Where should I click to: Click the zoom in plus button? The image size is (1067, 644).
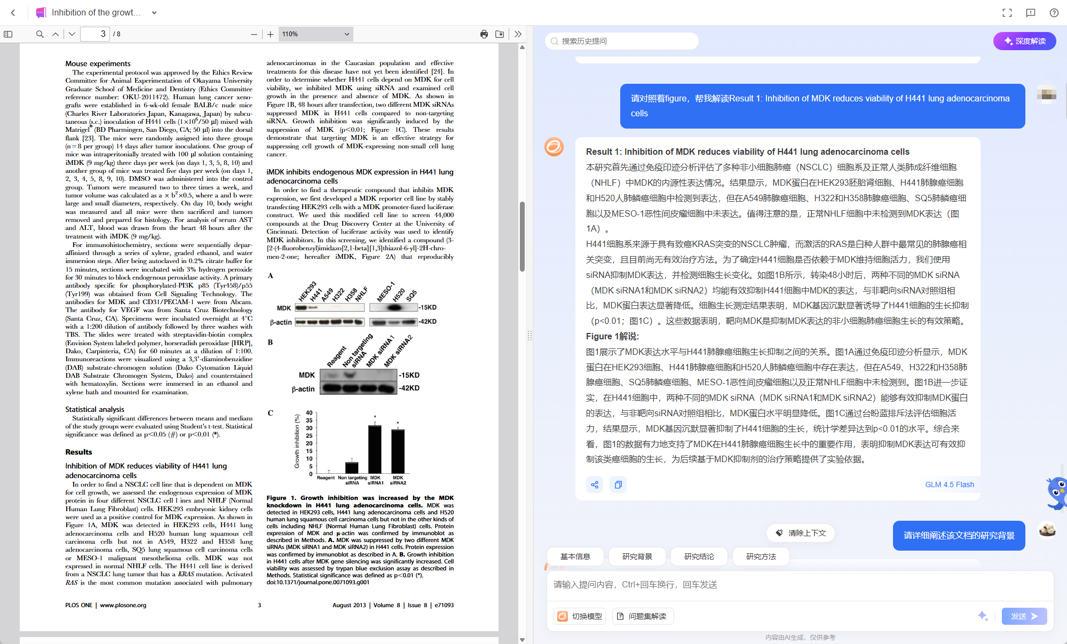271,34
